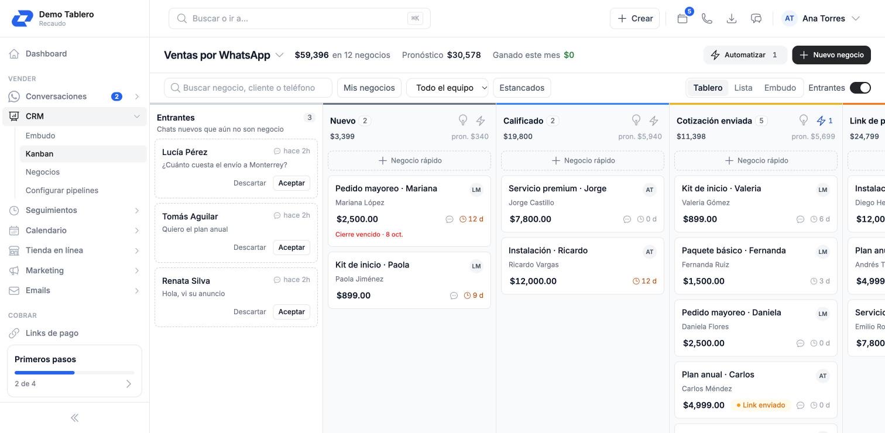The image size is (885, 433).
Task: Click the Automatizar button
Action: (745, 55)
